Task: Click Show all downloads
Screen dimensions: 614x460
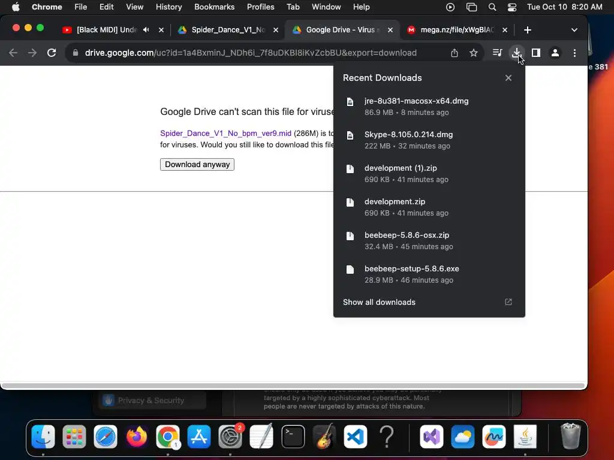Action: click(x=379, y=302)
